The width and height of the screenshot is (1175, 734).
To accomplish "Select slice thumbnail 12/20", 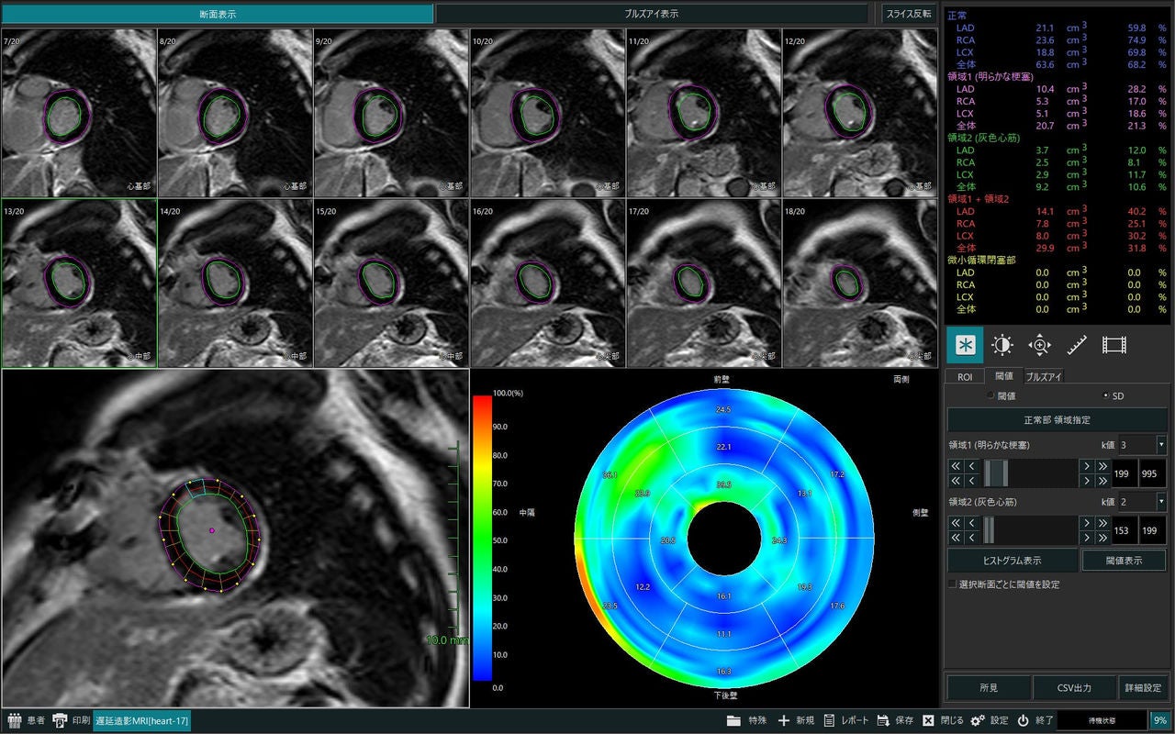I will [860, 113].
